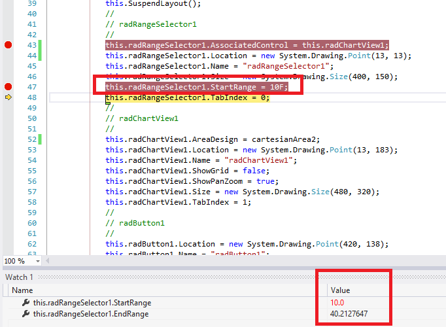446x327 pixels.
Task: Open the 100 % zoom dropdown
Action: (37, 261)
